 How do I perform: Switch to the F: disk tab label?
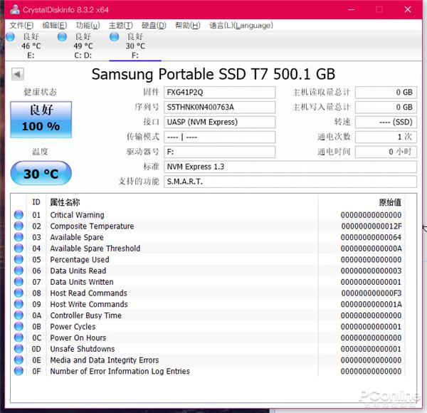[135, 56]
